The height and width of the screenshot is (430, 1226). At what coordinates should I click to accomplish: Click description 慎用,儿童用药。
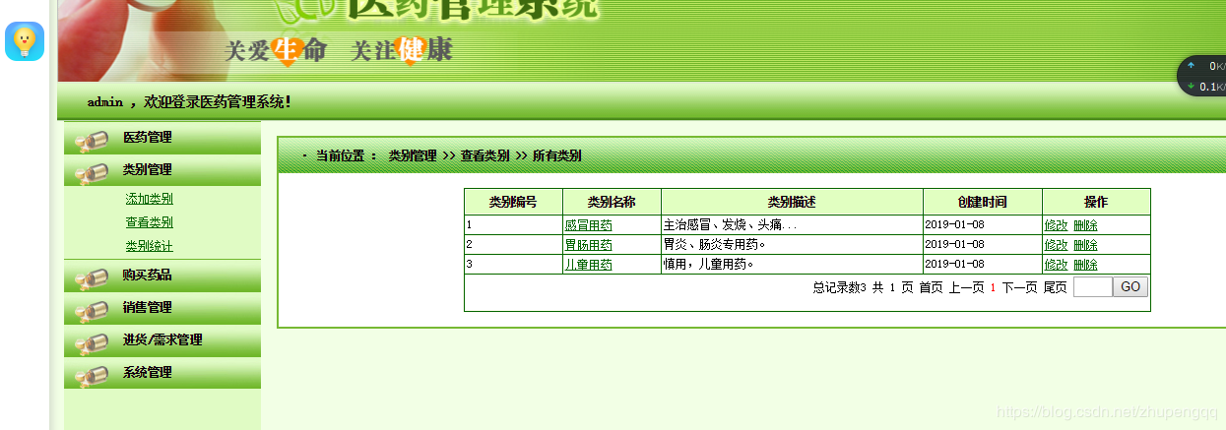click(709, 265)
